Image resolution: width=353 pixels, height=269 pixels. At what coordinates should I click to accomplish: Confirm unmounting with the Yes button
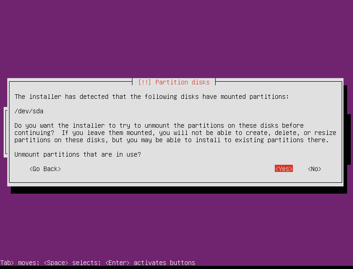pyautogui.click(x=284, y=169)
